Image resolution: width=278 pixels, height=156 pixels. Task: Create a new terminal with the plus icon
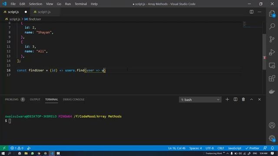point(227,99)
